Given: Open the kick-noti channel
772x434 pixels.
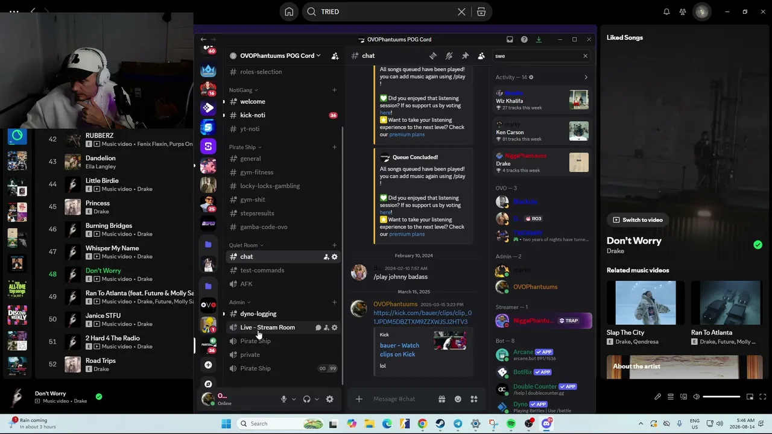Looking at the screenshot, I should [283, 115].
